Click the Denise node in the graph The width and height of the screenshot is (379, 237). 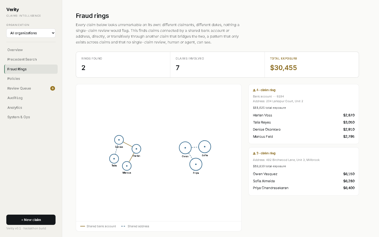tap(119, 140)
